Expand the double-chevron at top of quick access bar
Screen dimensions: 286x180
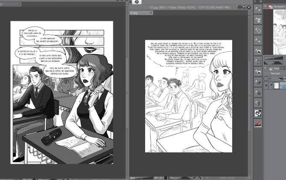(261, 1)
